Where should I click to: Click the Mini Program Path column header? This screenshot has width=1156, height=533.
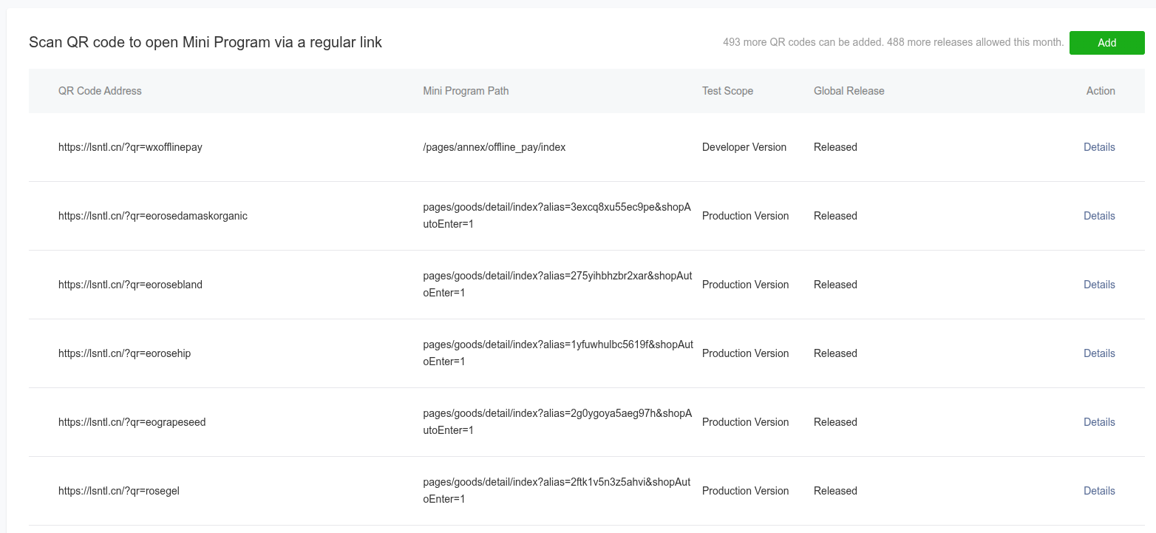[x=466, y=91]
